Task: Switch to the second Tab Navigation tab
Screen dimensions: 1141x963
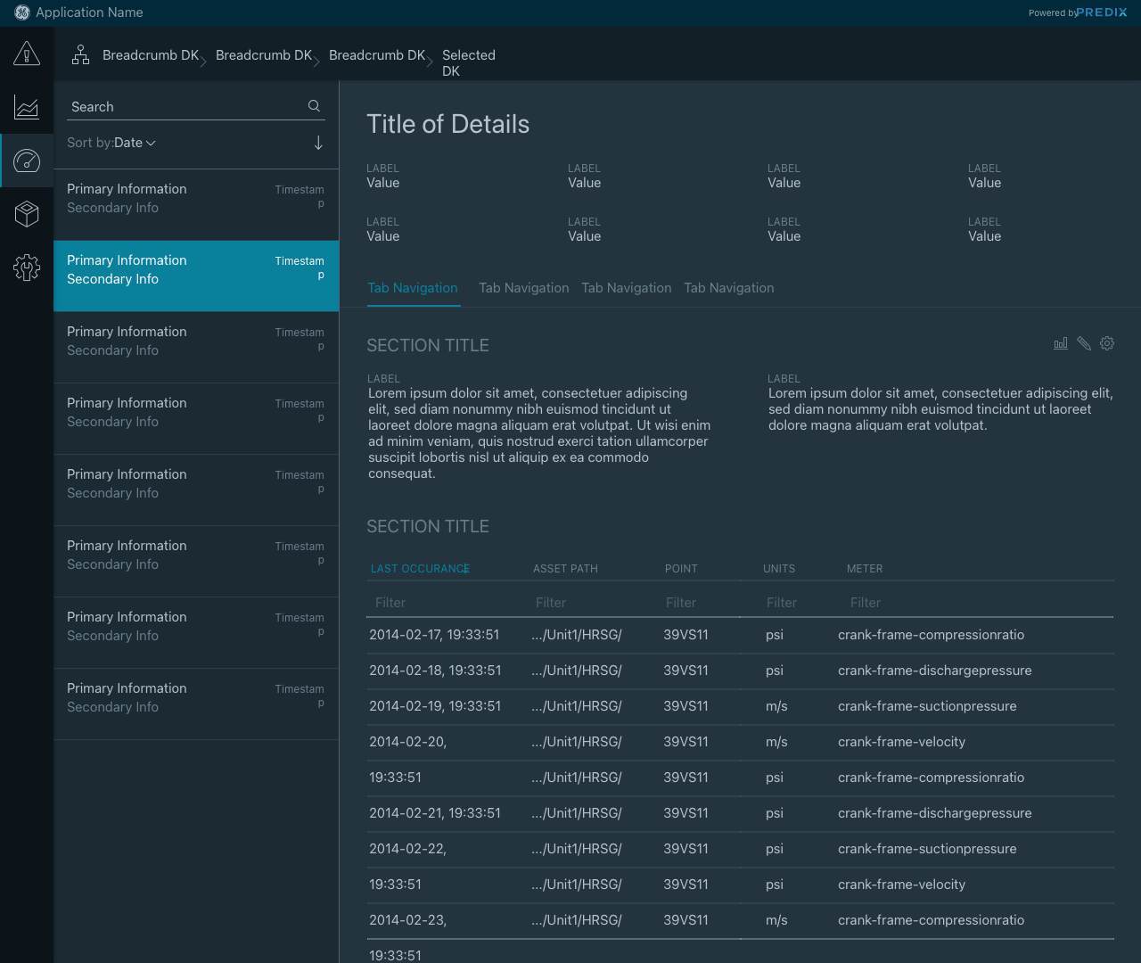Action: [523, 288]
